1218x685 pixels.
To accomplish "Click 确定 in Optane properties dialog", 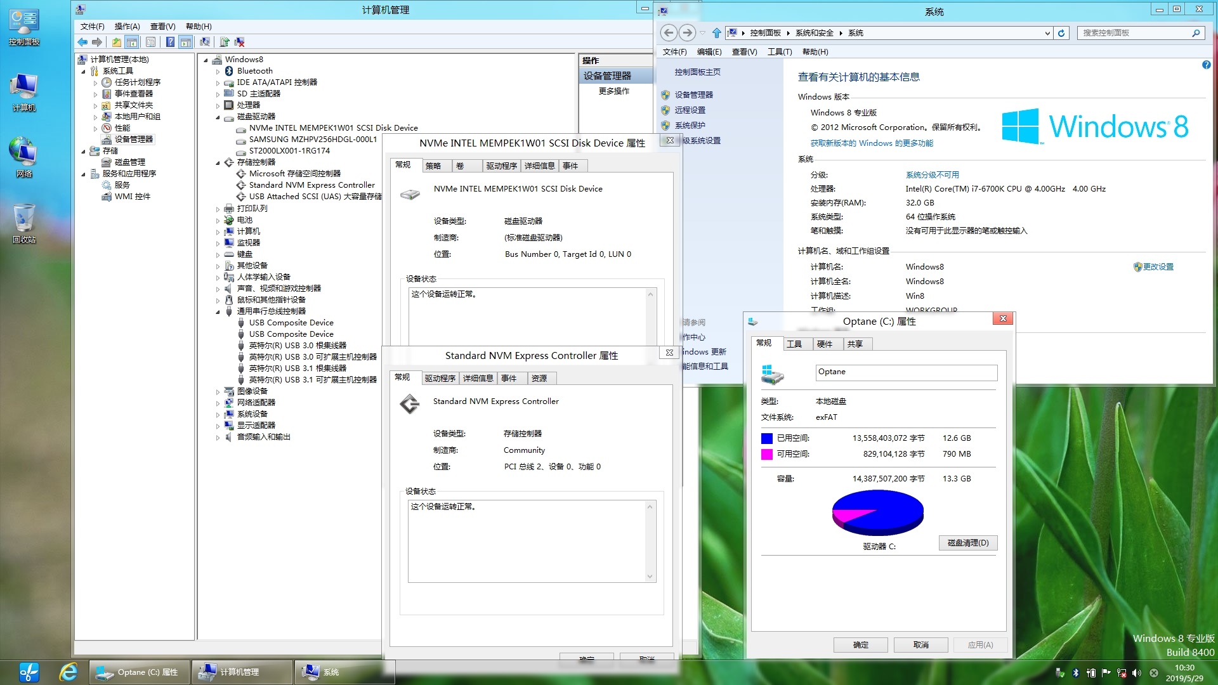I will 861,645.
